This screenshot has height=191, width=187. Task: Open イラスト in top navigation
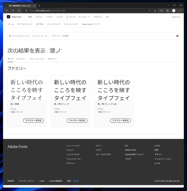(x=39, y=17)
